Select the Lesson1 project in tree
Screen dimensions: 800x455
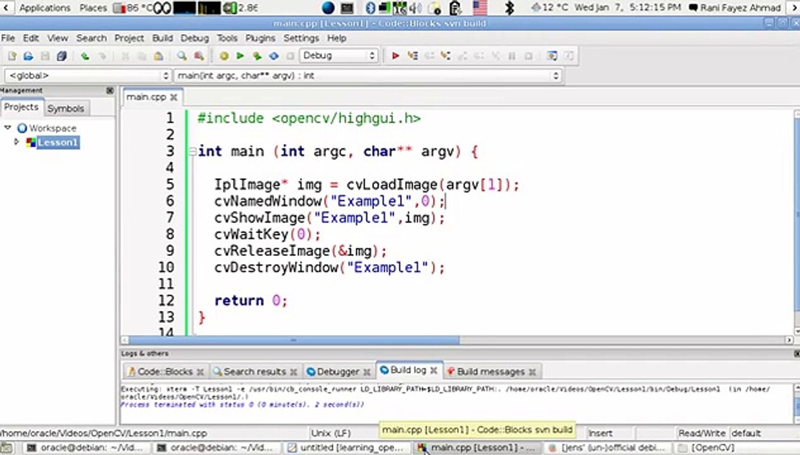pyautogui.click(x=58, y=142)
